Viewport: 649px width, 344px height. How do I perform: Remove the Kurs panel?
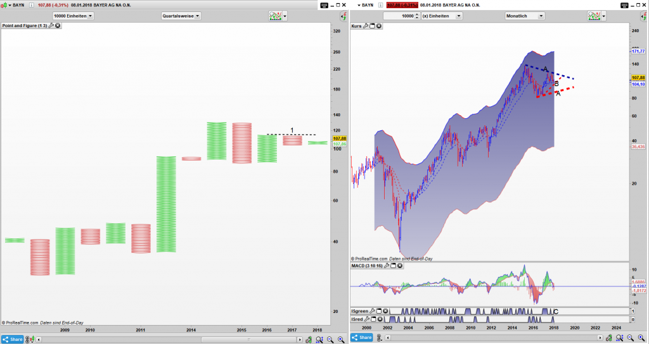pos(379,26)
